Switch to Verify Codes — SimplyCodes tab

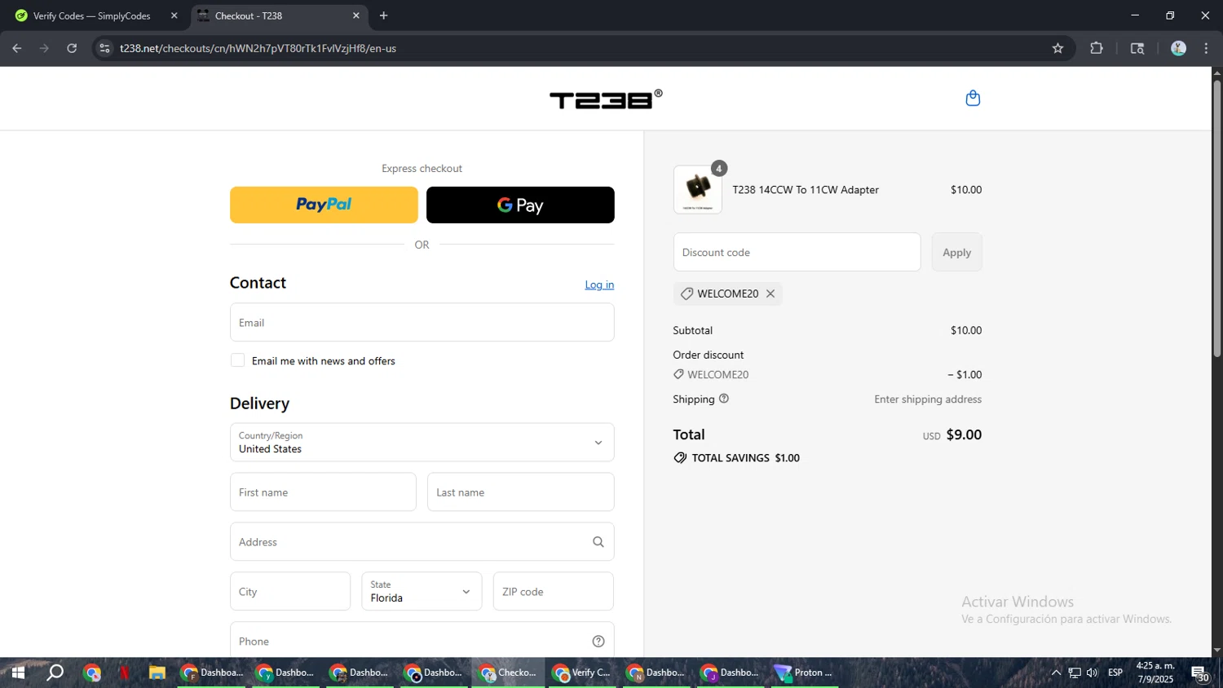(92, 15)
